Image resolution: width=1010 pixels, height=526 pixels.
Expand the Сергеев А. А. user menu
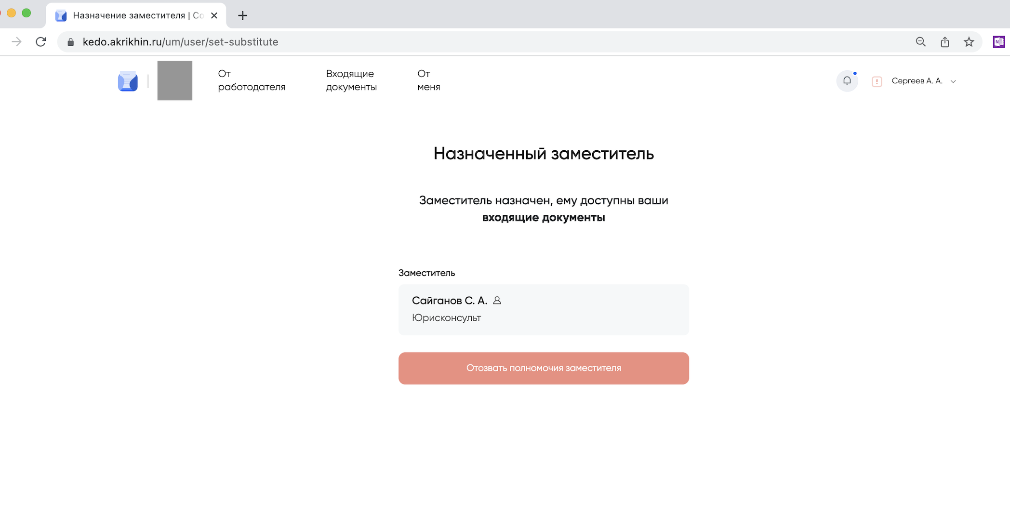(923, 81)
